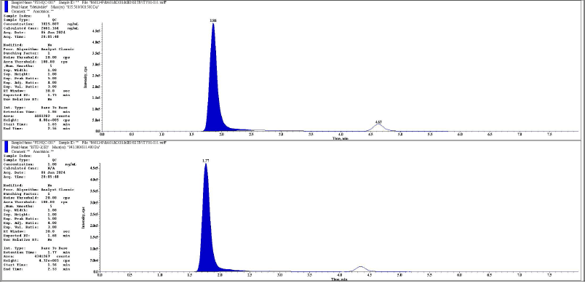
Task: Click the blue marker beside the top chromatogram header
Action: coord(6,7)
